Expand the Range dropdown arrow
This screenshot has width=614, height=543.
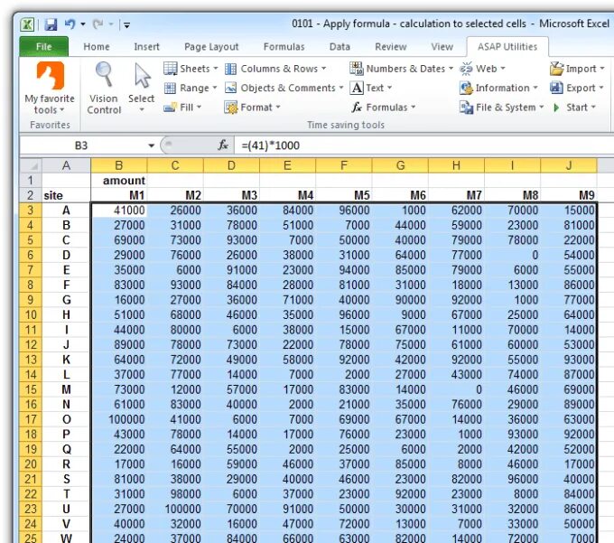point(215,88)
